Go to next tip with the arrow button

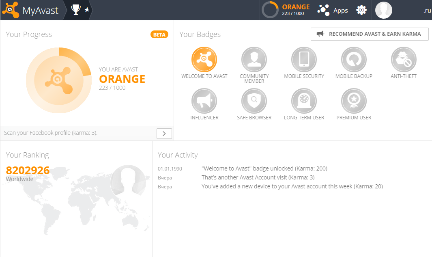pyautogui.click(x=164, y=134)
